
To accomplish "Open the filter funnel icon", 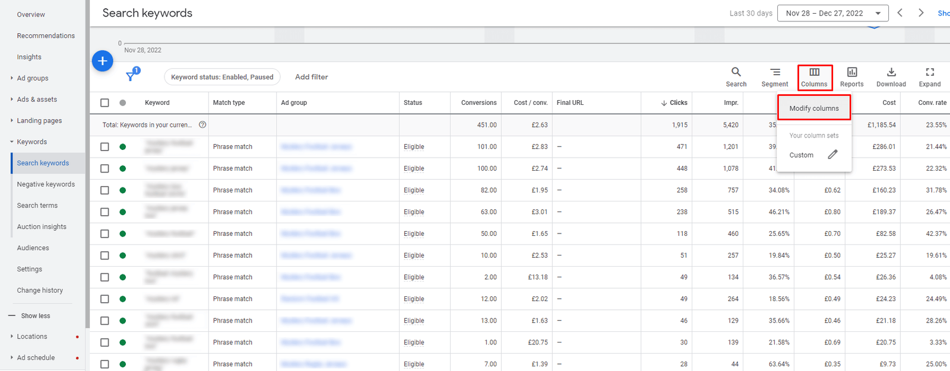I will [131, 76].
